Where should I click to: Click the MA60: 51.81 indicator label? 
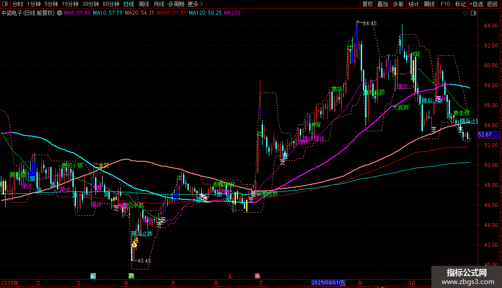pos(171,13)
